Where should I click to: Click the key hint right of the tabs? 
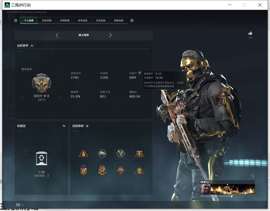coord(132,20)
